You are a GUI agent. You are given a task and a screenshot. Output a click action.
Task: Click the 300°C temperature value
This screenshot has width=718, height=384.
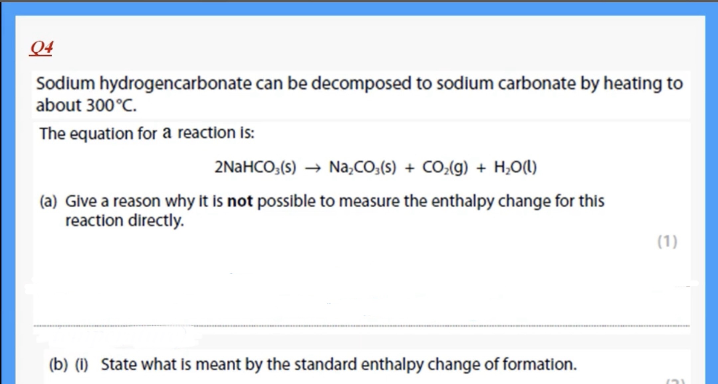111,106
